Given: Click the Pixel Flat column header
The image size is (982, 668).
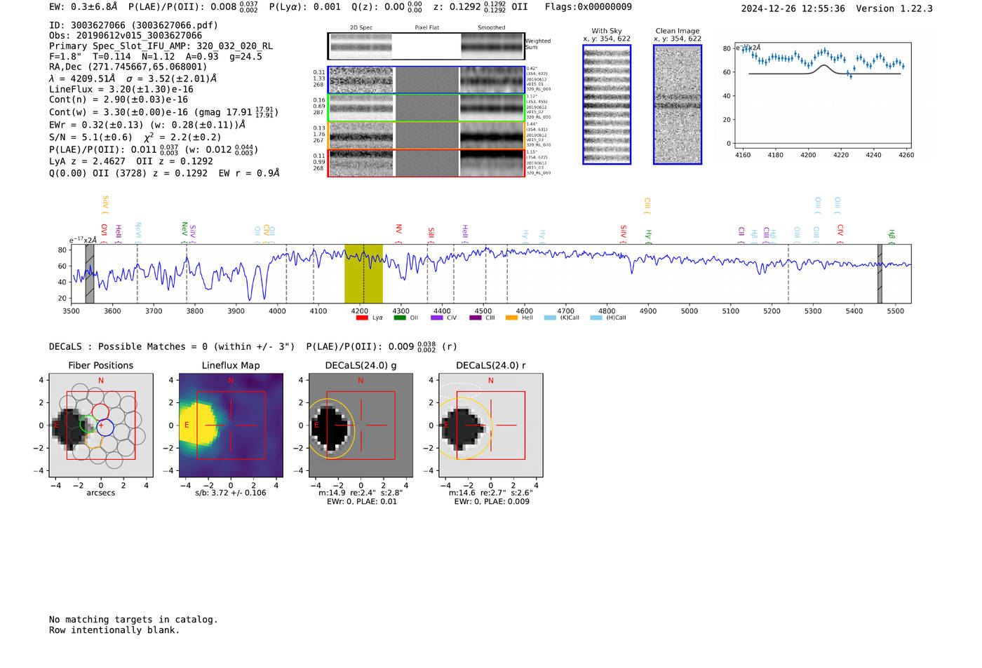Looking at the screenshot, I should tap(426, 28).
